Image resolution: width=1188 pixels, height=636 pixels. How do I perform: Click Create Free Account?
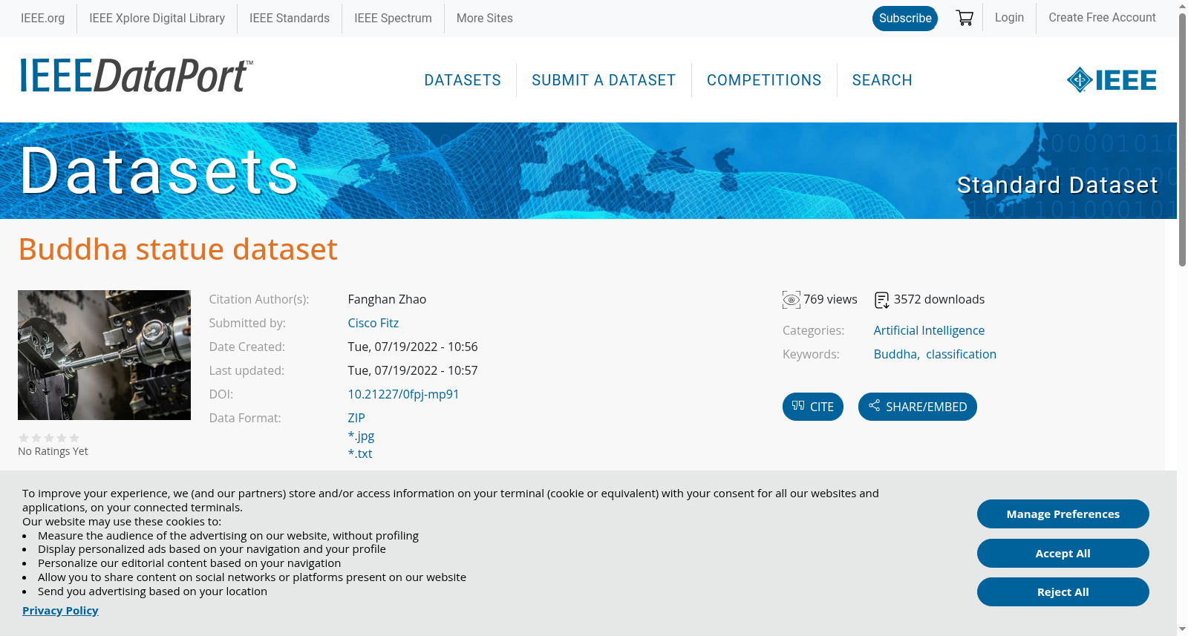click(1102, 17)
